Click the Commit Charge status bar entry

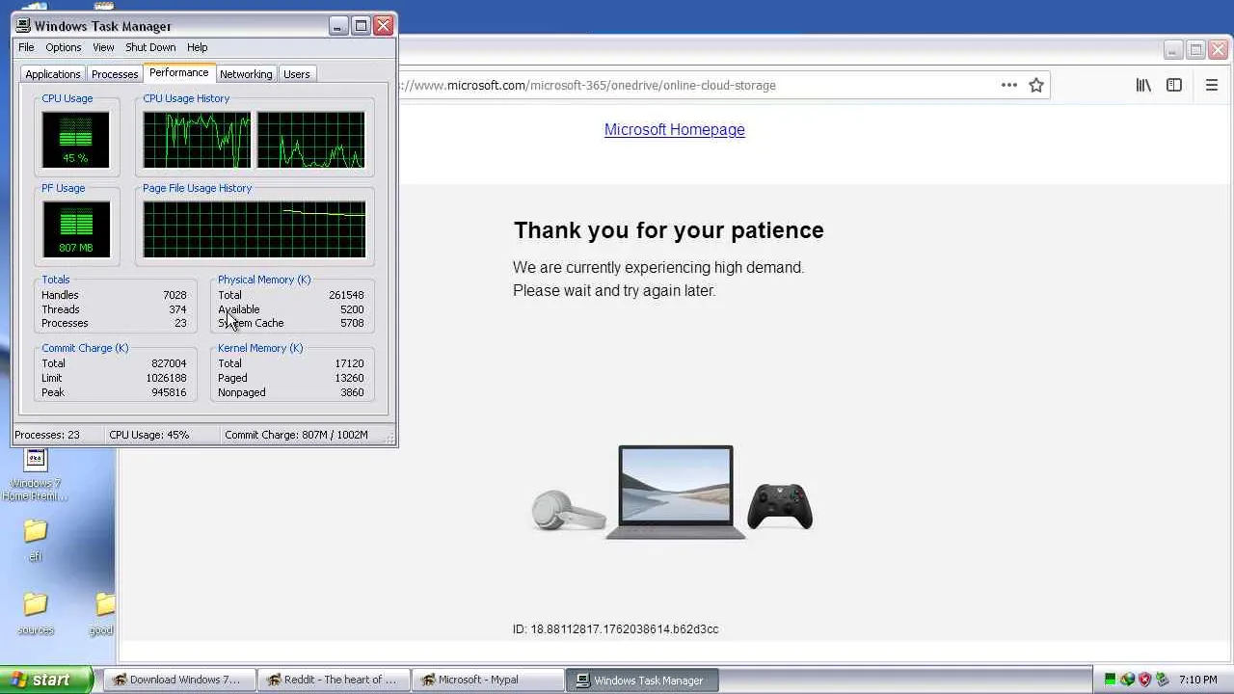coord(297,435)
